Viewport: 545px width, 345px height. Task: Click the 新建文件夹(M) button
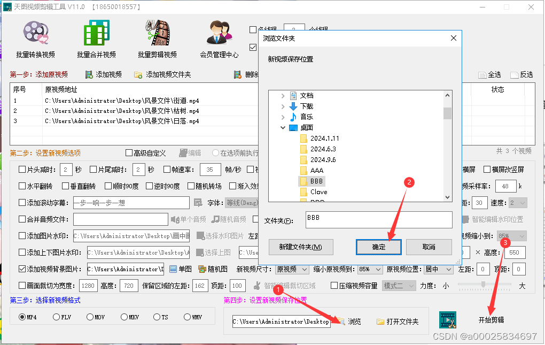coord(301,247)
